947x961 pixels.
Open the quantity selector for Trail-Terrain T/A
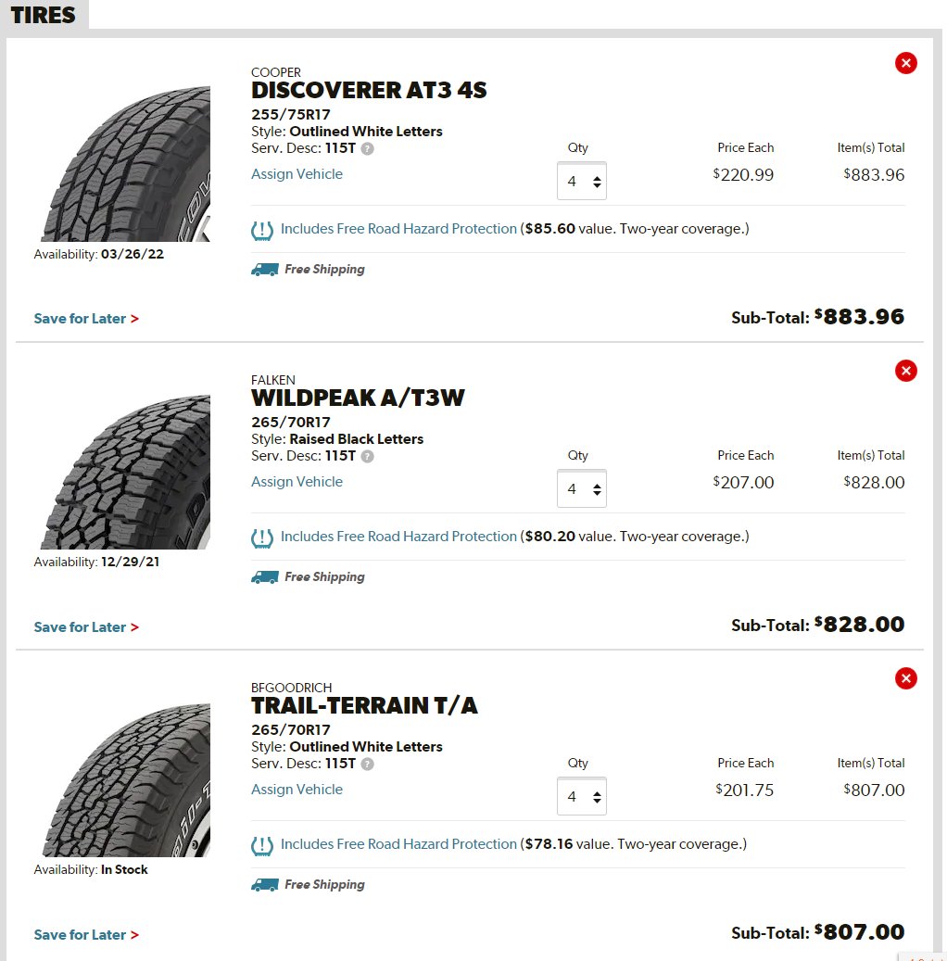coord(582,796)
